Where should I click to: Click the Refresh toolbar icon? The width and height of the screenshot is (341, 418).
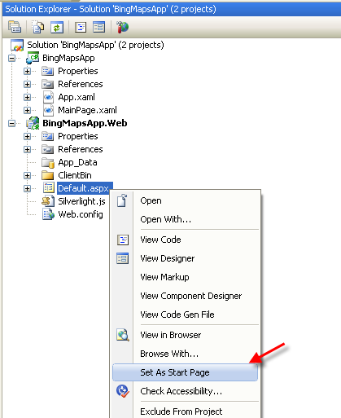pyautogui.click(x=57, y=27)
